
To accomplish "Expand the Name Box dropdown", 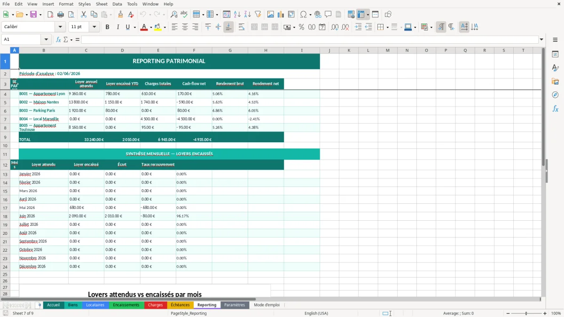I will tap(46, 39).
